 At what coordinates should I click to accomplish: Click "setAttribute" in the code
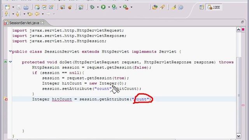77,89
